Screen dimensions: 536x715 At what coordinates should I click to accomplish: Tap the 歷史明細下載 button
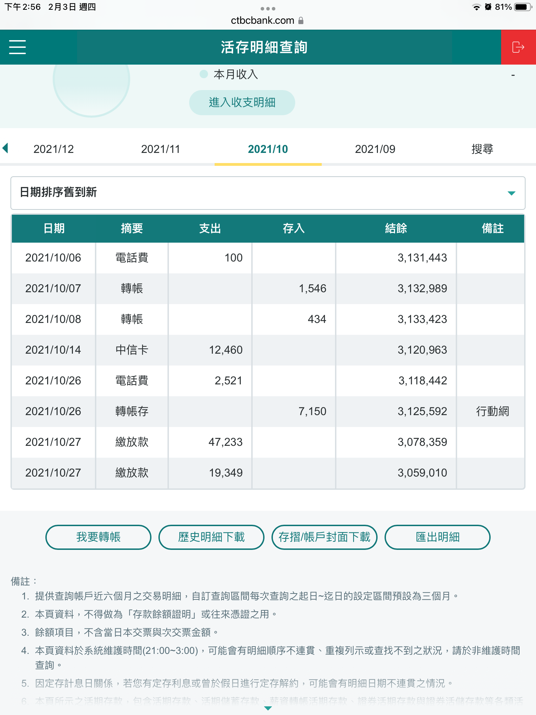coord(211,537)
